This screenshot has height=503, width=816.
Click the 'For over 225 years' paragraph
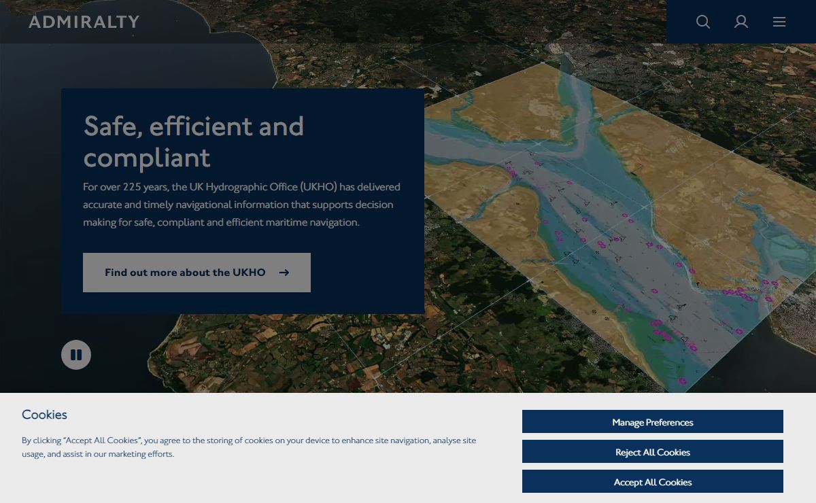tap(241, 205)
